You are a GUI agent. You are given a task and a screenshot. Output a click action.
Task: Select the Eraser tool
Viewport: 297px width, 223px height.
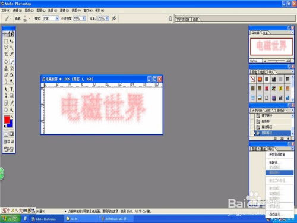coord(6,75)
